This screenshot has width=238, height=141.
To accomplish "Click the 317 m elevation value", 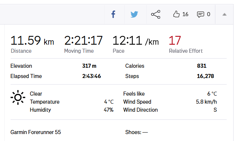I will tap(89, 66).
